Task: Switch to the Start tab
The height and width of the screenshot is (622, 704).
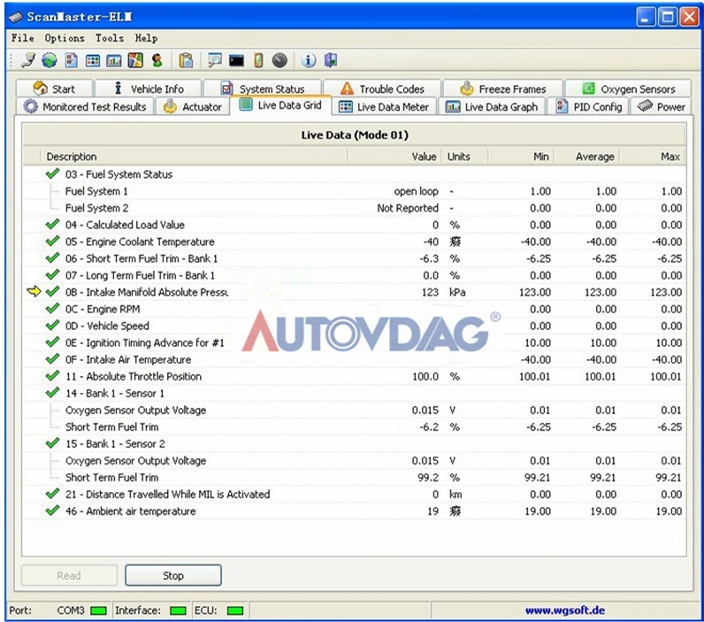Action: tap(54, 88)
